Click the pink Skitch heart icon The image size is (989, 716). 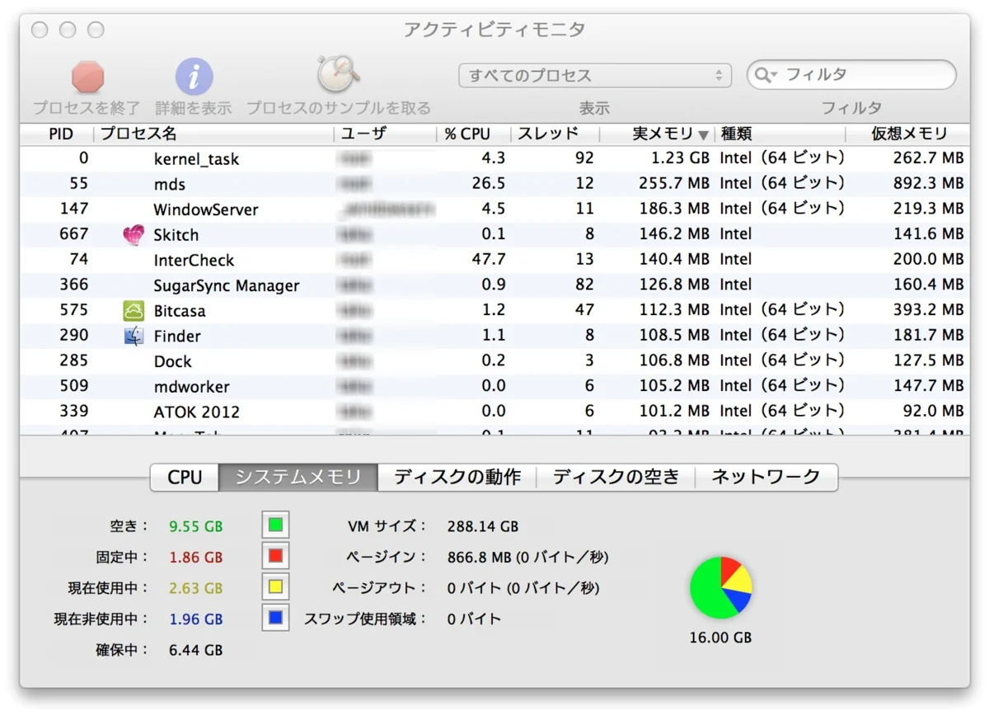(x=133, y=235)
